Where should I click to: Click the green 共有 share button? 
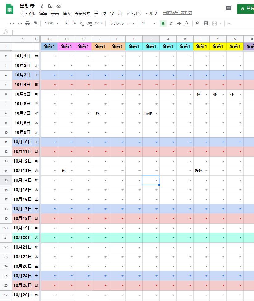click(246, 9)
